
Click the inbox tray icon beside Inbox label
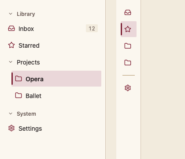(x=11, y=28)
